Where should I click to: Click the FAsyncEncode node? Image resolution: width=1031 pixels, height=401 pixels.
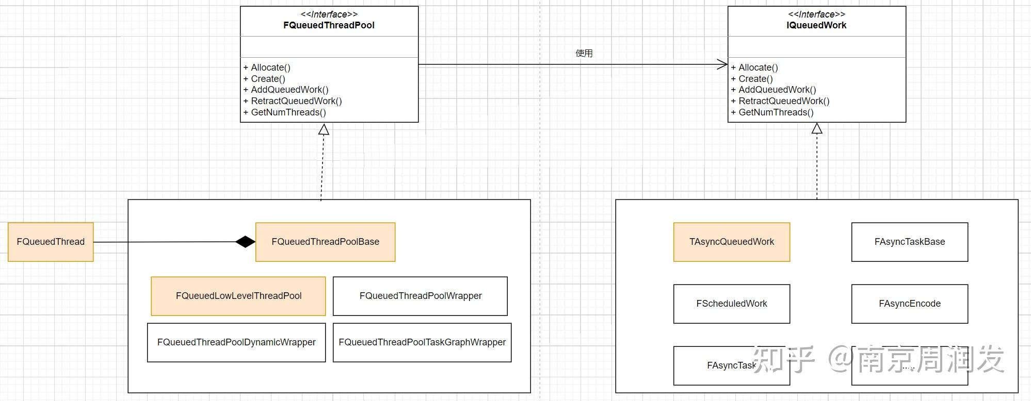click(910, 304)
